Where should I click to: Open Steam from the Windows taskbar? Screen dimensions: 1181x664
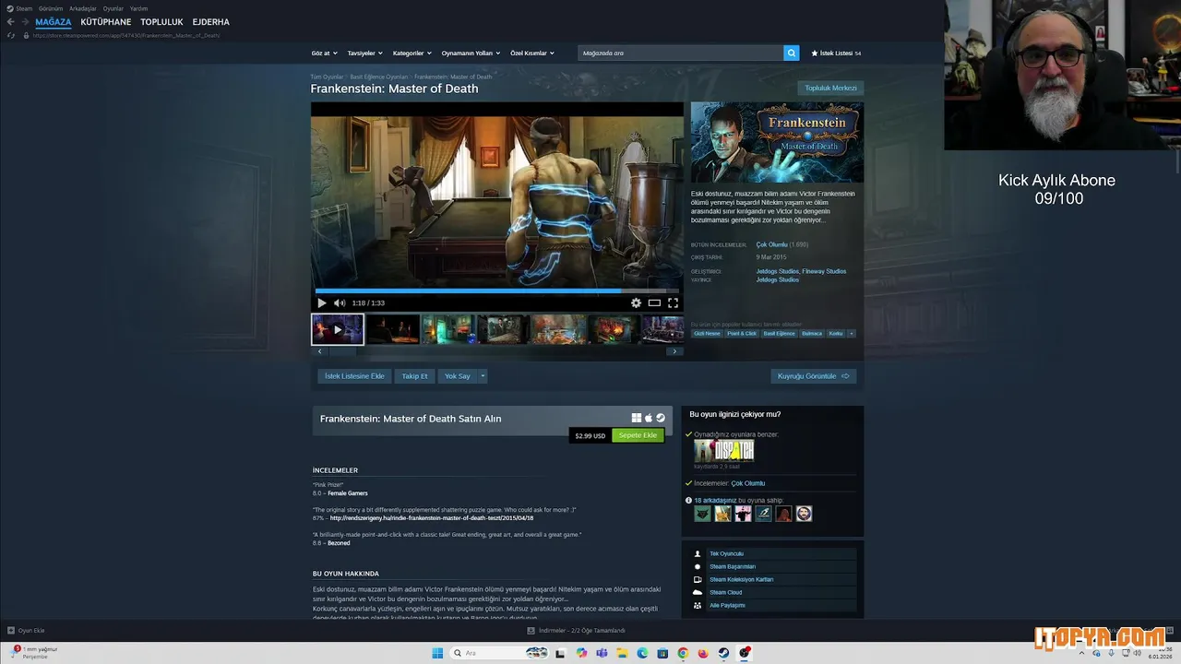pyautogui.click(x=724, y=653)
